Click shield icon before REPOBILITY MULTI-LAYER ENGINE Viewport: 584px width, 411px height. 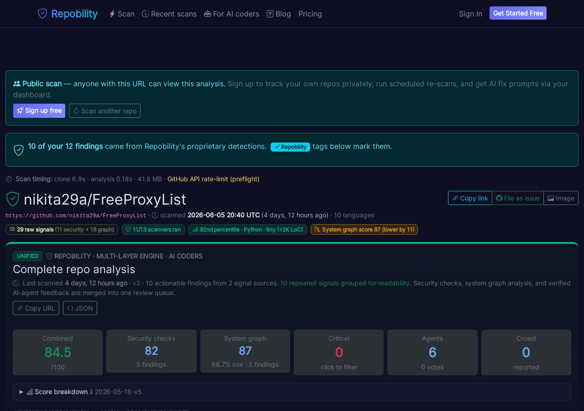[x=49, y=256]
